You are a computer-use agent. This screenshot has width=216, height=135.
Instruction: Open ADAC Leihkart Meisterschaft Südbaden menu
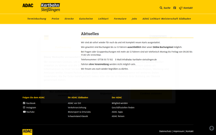point(167,19)
